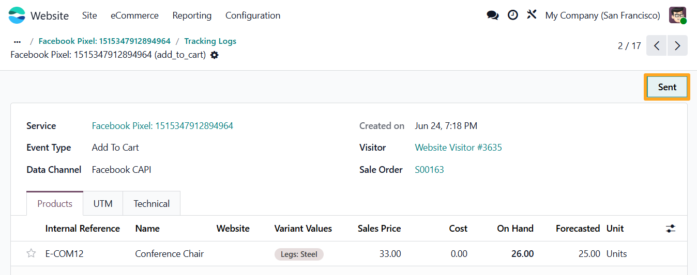Go to Facebook Pixel breadcrumb link
697x275 pixels.
104,41
